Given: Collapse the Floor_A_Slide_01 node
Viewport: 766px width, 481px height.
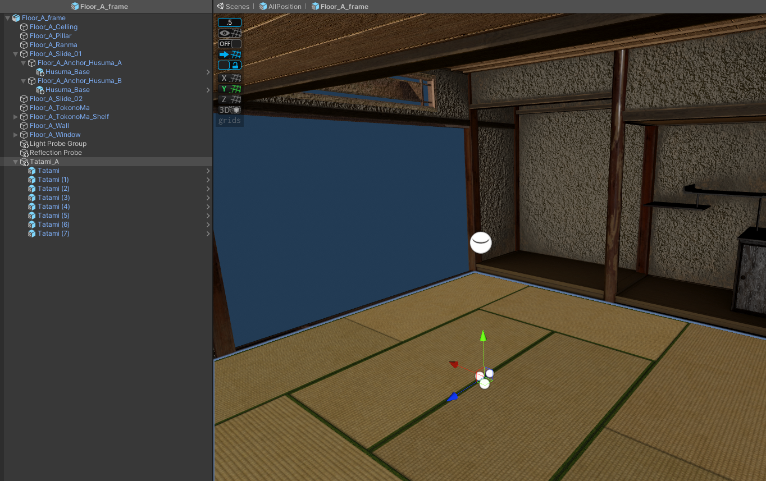Looking at the screenshot, I should [x=15, y=54].
